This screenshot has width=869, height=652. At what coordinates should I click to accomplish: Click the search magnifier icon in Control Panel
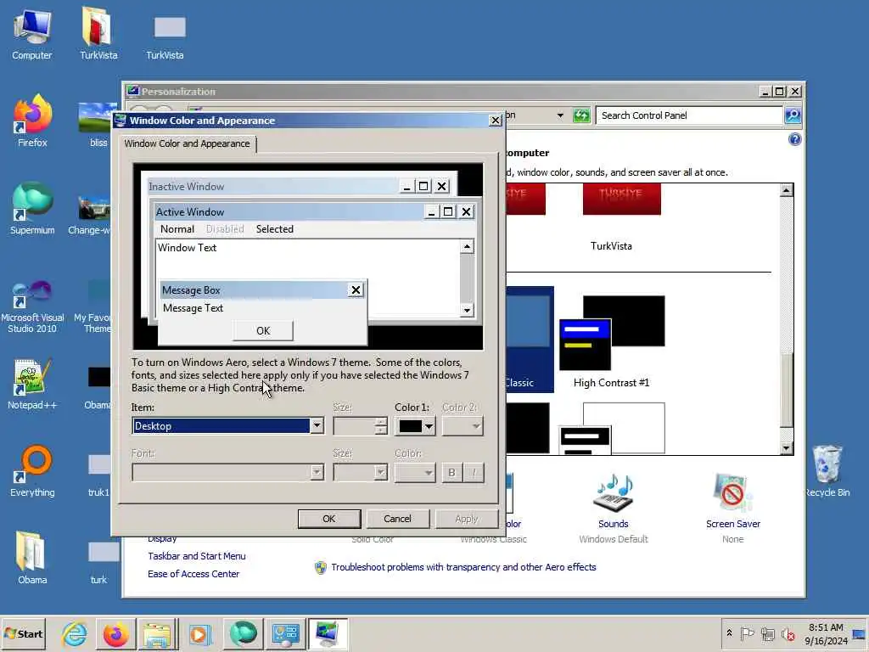click(x=793, y=115)
